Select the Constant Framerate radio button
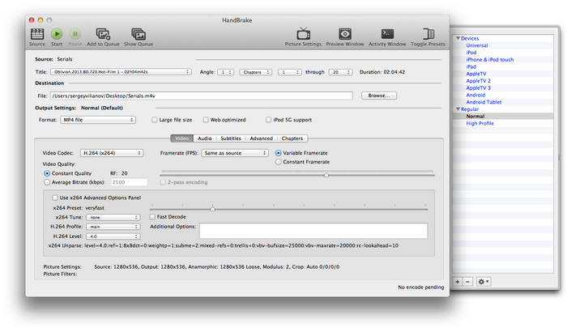The image size is (567, 332). (279, 162)
